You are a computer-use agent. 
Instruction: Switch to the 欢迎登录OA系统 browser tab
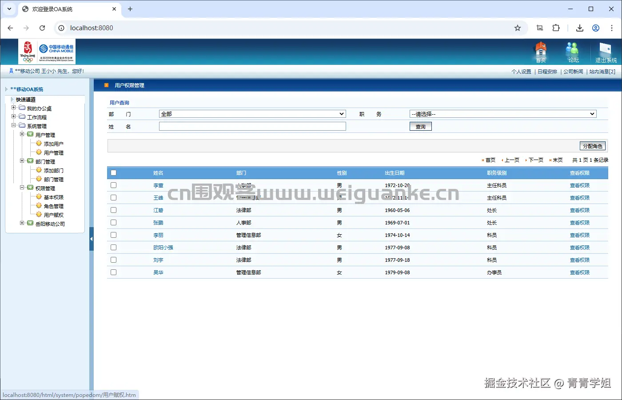69,9
